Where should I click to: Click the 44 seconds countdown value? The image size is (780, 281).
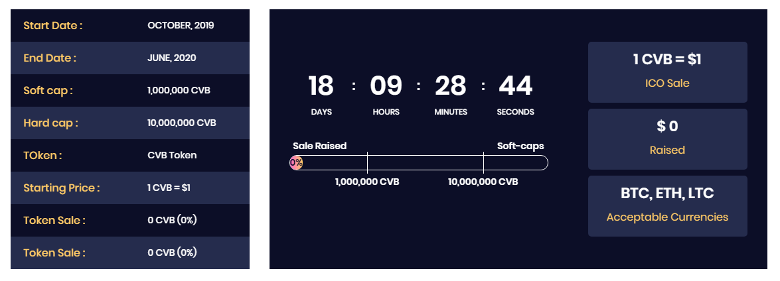tap(515, 86)
